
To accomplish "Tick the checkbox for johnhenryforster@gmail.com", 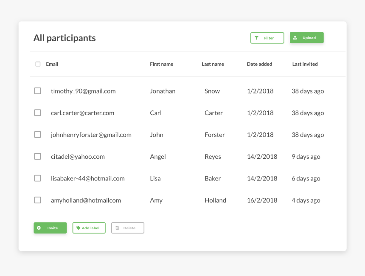I will [x=38, y=135].
